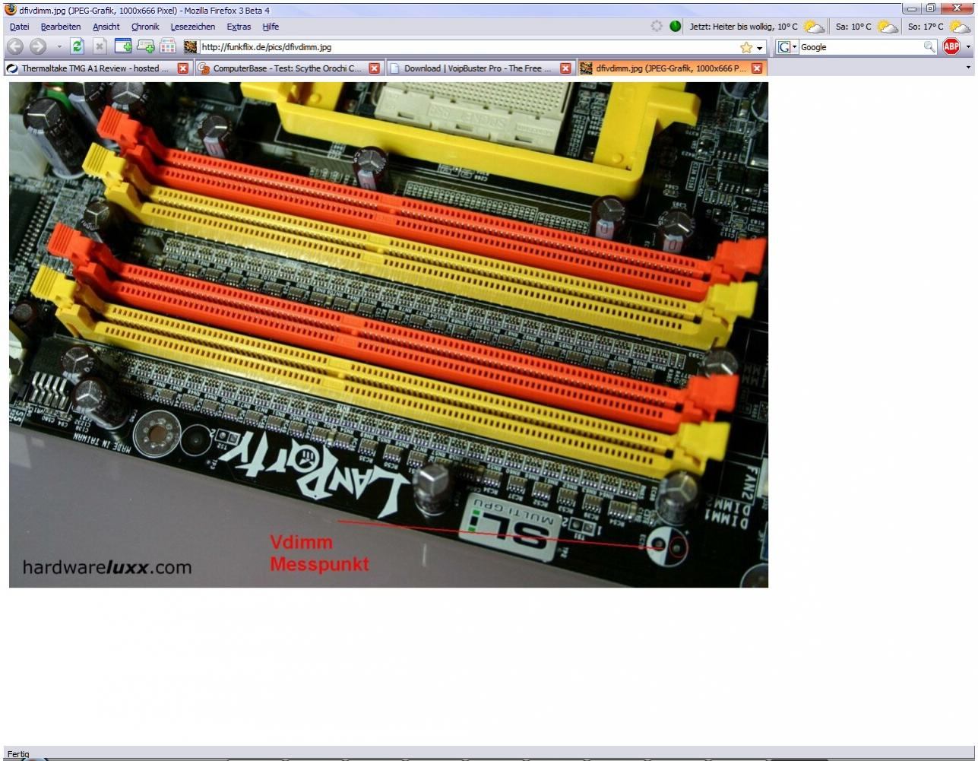Close the dfivdimm.jpg tab

click(x=757, y=68)
